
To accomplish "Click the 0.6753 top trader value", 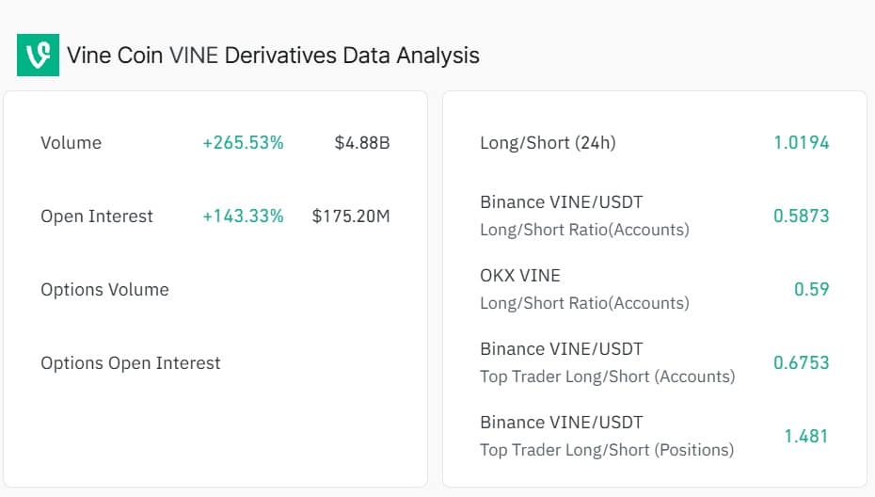I will click(802, 363).
